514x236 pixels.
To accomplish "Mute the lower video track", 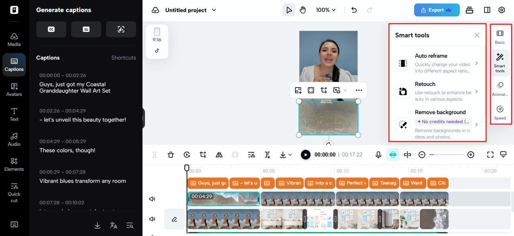I will 152,219.
